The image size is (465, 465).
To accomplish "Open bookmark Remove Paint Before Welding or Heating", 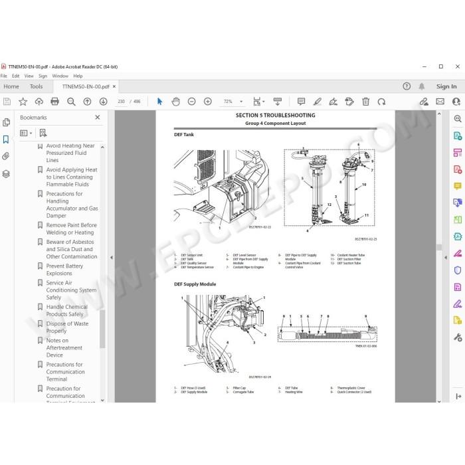I will click(x=71, y=229).
